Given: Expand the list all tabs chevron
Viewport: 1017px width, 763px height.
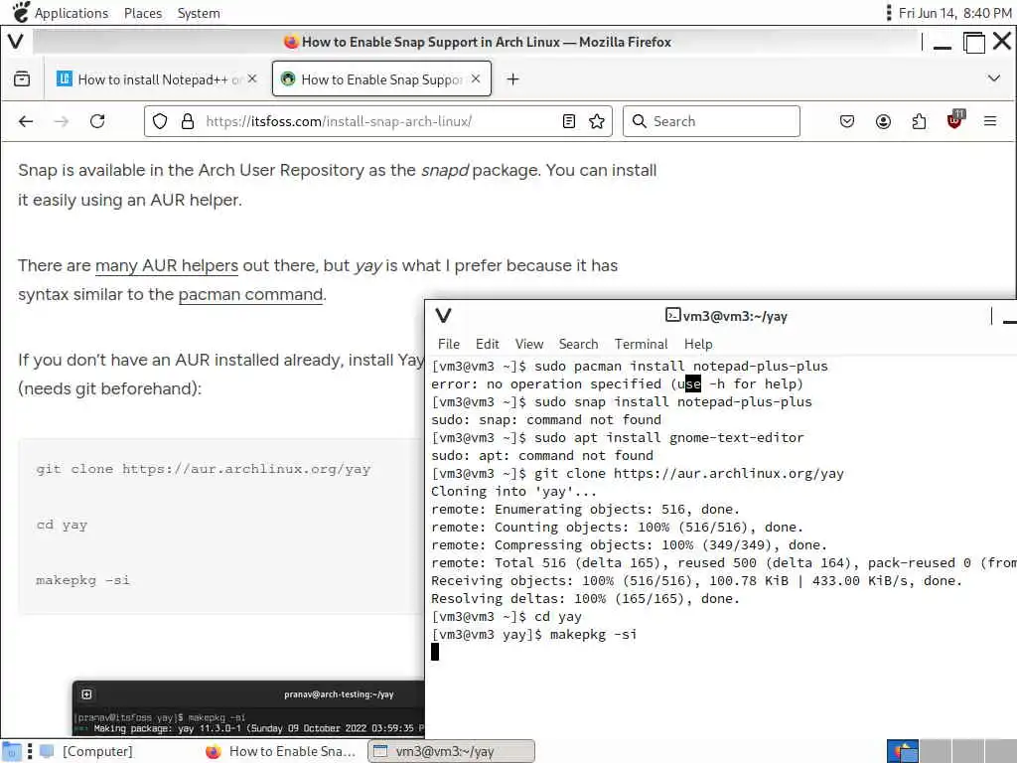Looking at the screenshot, I should [x=993, y=78].
